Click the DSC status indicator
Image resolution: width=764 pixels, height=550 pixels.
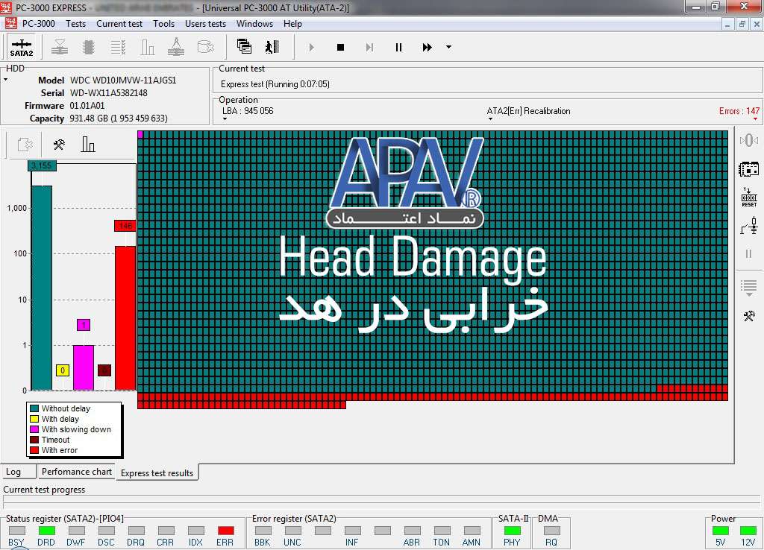click(106, 531)
